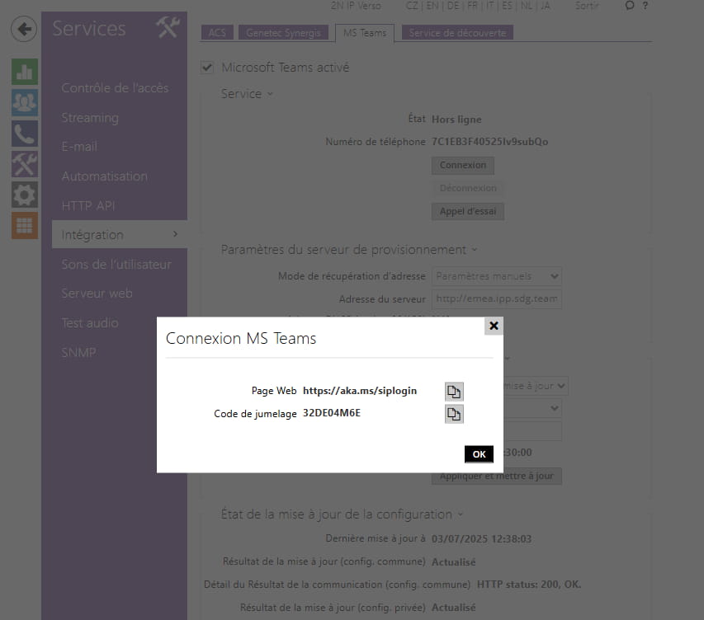Open the Service de découverte tab
The height and width of the screenshot is (620, 704).
tap(457, 33)
